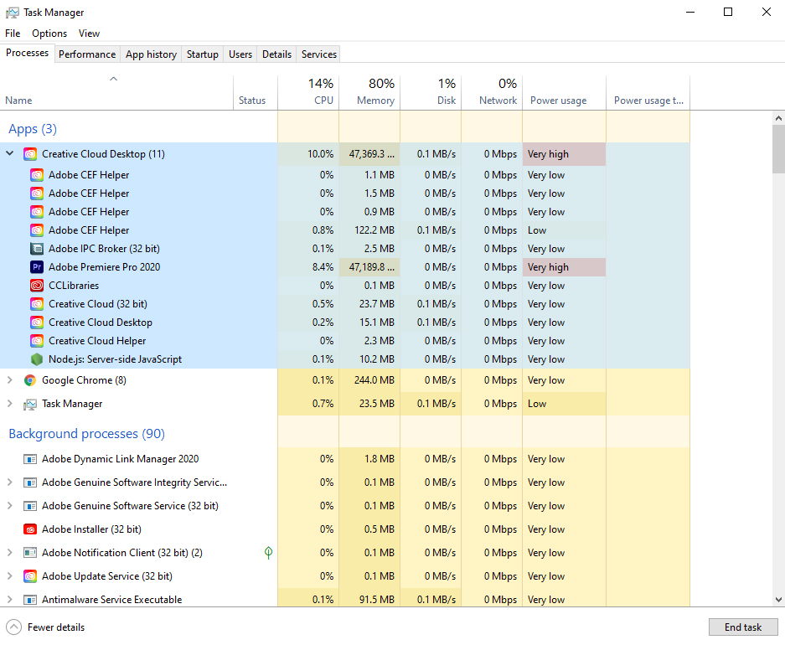Click the Adobe Installer icon

coord(30,529)
